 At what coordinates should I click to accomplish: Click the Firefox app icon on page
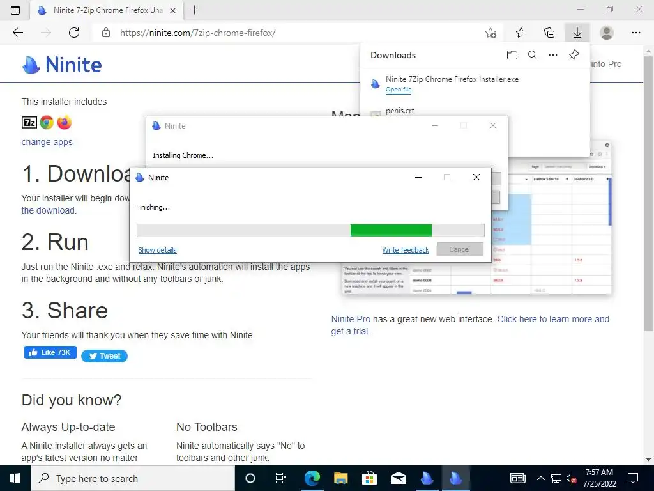coord(65,122)
